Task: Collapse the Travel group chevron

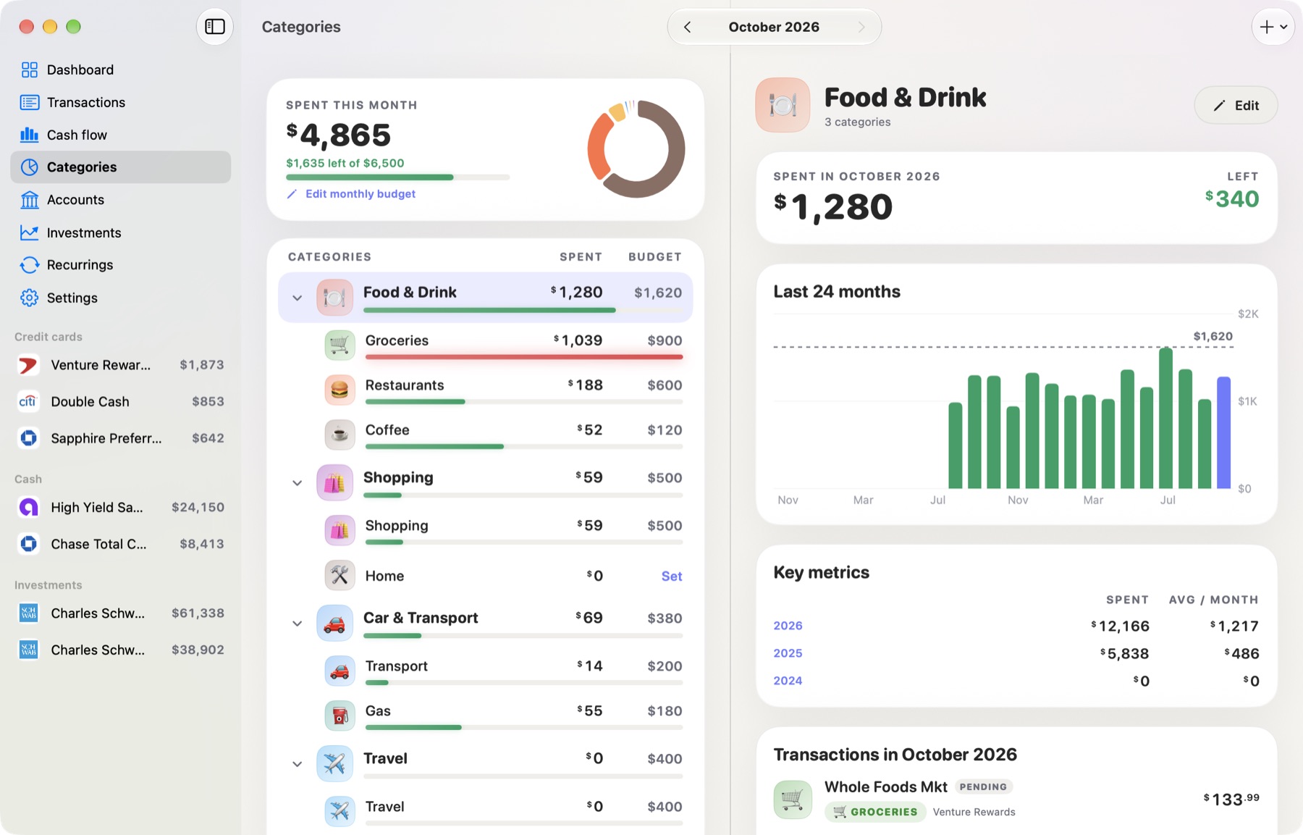Action: [x=297, y=764]
